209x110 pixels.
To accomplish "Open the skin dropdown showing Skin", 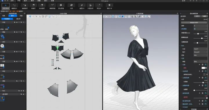I will pyautogui.click(x=200, y=55).
